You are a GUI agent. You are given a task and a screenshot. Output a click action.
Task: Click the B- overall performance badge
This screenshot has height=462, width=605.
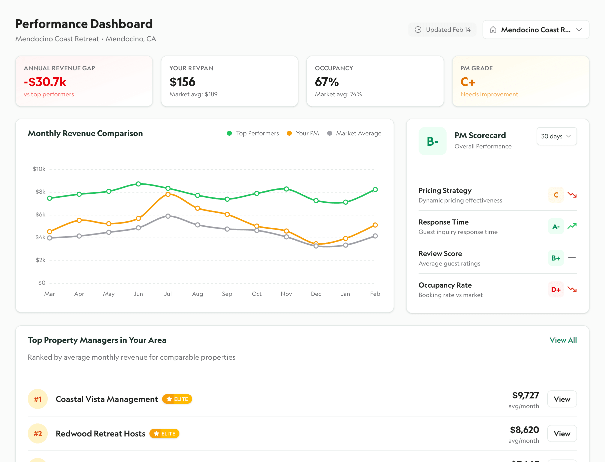click(x=433, y=141)
